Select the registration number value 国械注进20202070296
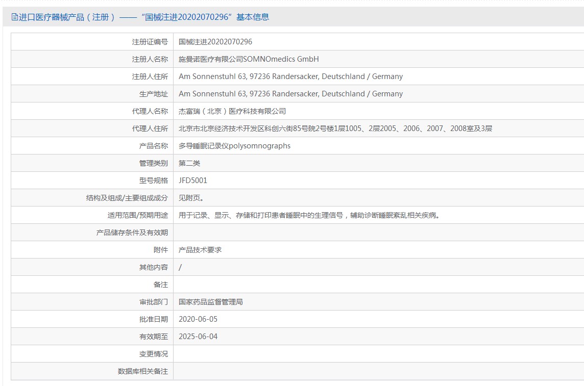The width and height of the screenshot is (584, 386). pos(215,42)
